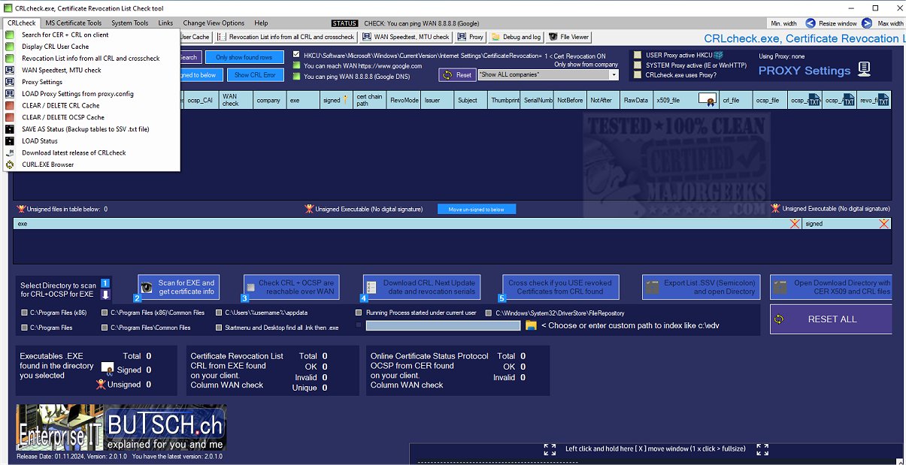Toggle the USER Proxy active HKCU checkbox

pos(638,55)
